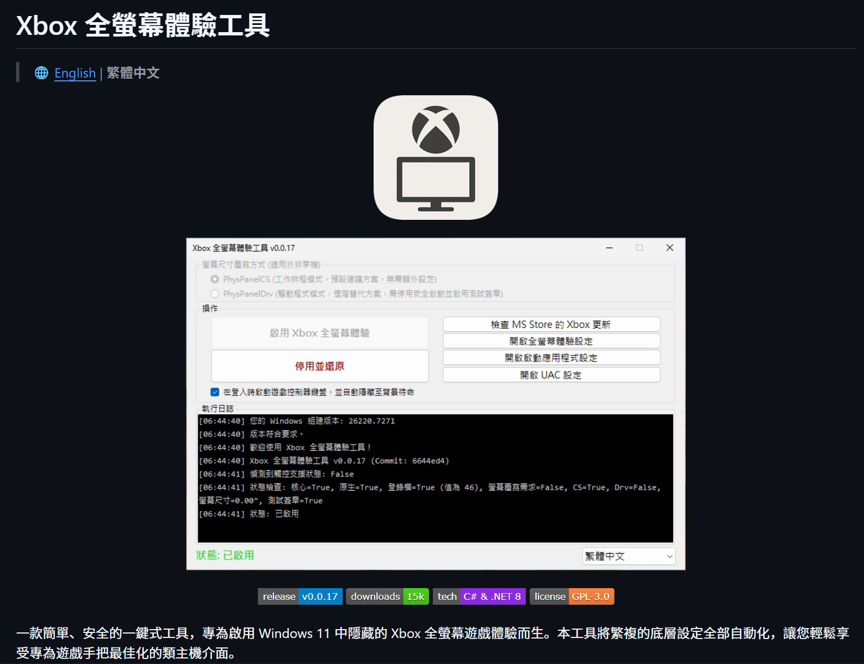Screen dimensions: 864x664
Task: Select the PhysPanelDrv radio option
Action: (x=215, y=294)
